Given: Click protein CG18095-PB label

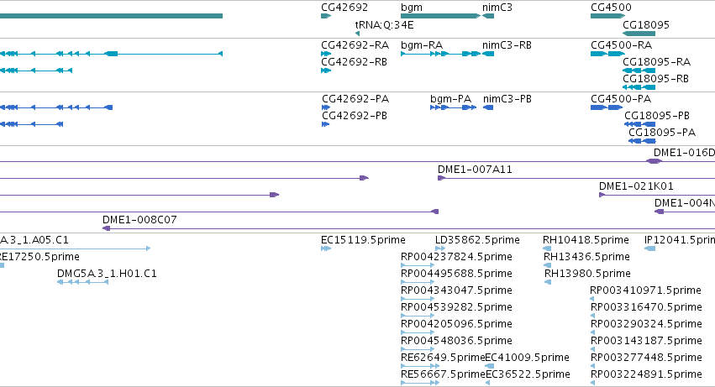Looking at the screenshot, I should pos(657,116).
